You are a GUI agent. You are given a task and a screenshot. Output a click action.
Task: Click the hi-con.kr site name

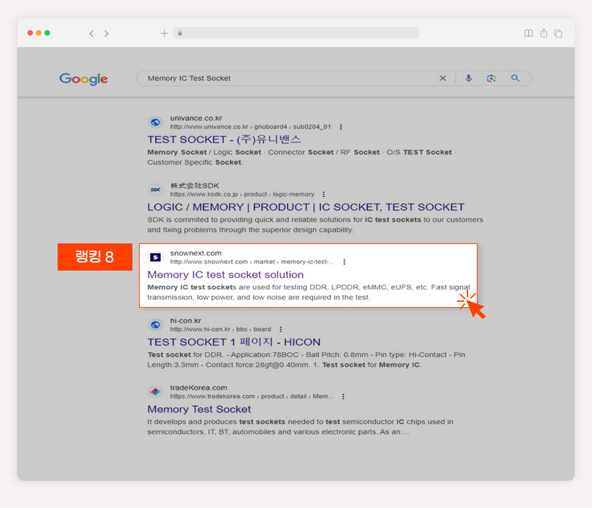click(x=185, y=320)
